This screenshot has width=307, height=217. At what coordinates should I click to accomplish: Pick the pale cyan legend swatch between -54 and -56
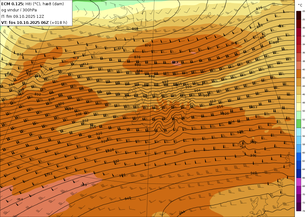click(299, 132)
